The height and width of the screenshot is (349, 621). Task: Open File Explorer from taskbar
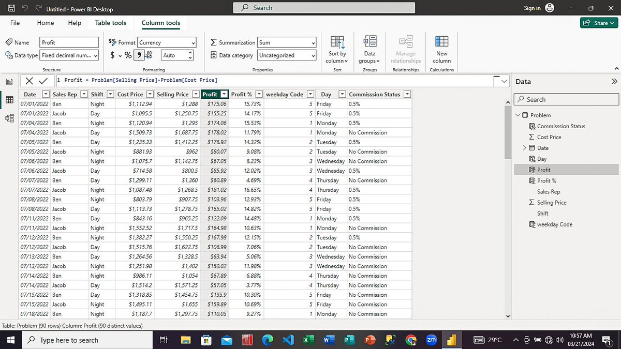click(x=186, y=340)
